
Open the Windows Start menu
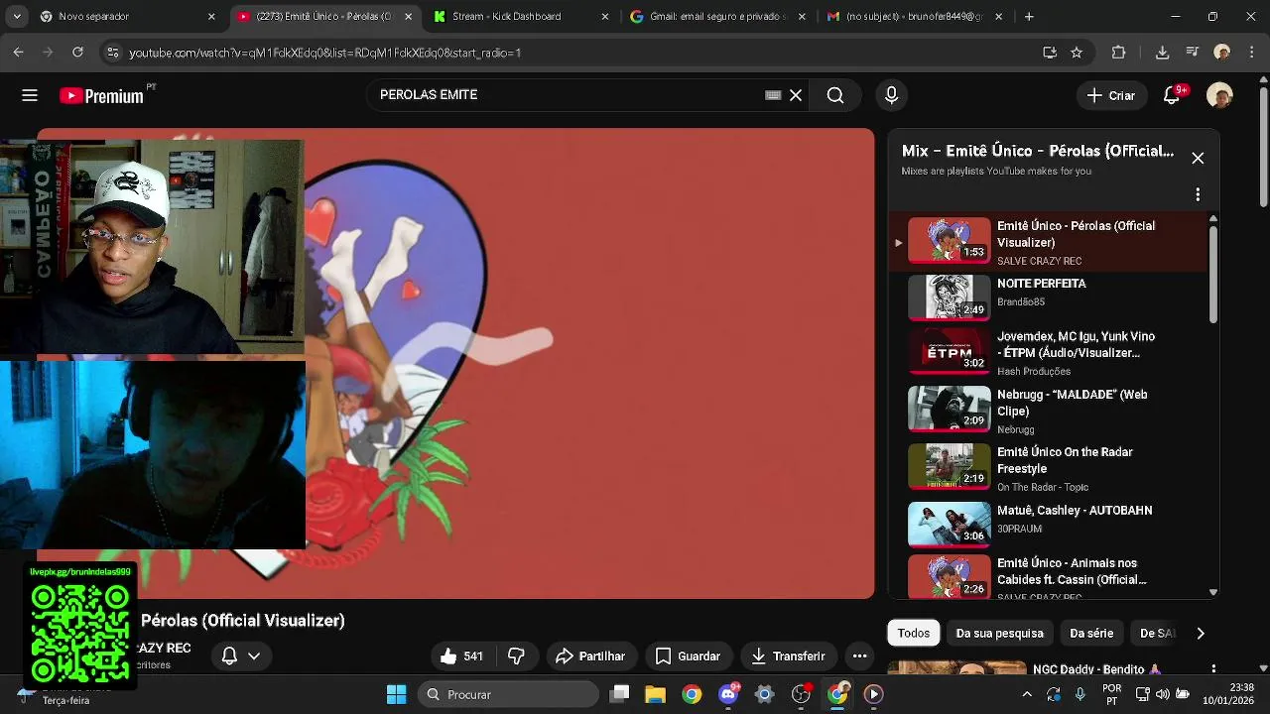[396, 694]
